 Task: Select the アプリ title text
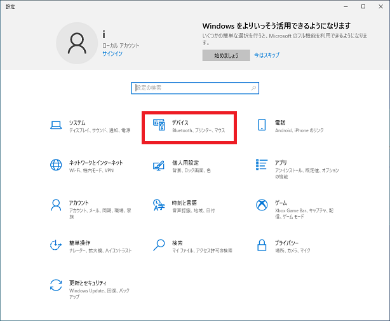[x=281, y=163]
